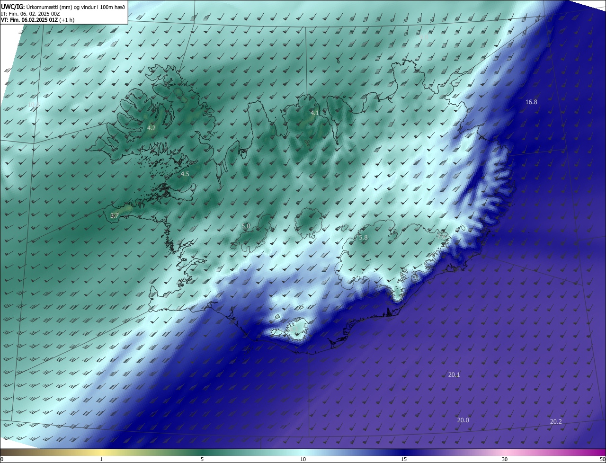Click the 3.7 value label on Snæfellsnes peninsula
The width and height of the screenshot is (606, 463).
pyautogui.click(x=114, y=215)
